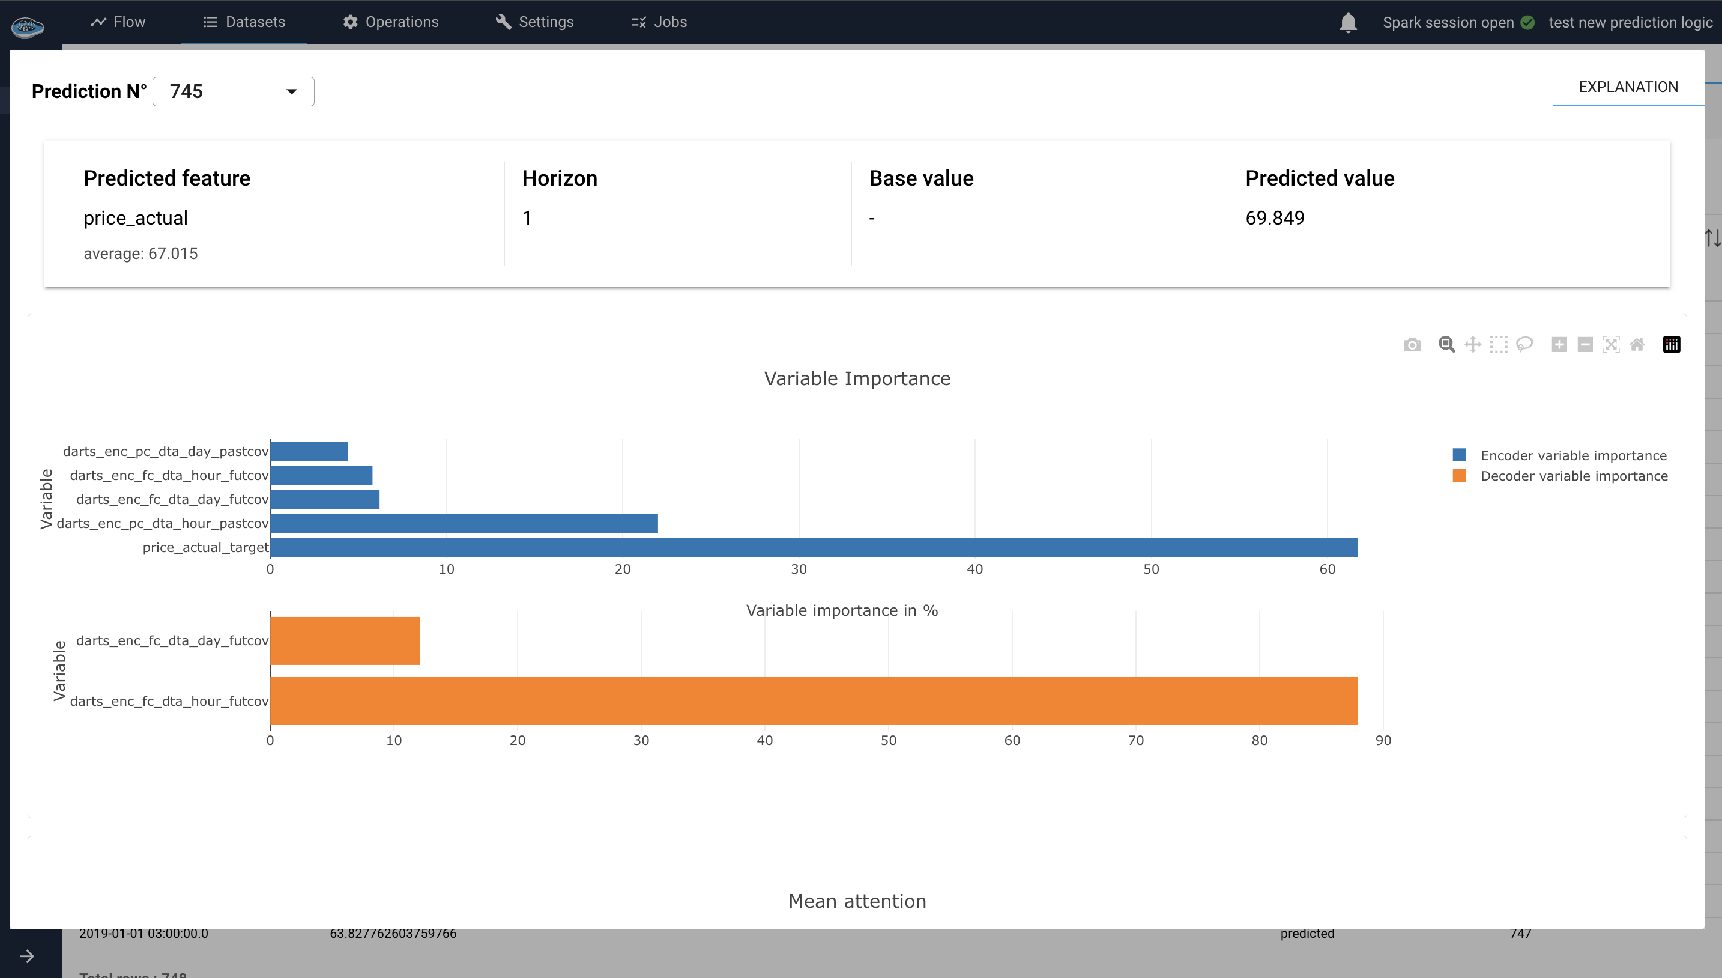The width and height of the screenshot is (1722, 978).
Task: Download plot as PNG camera icon
Action: [1412, 345]
